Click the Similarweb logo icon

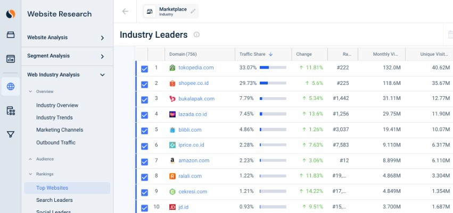(x=11, y=14)
